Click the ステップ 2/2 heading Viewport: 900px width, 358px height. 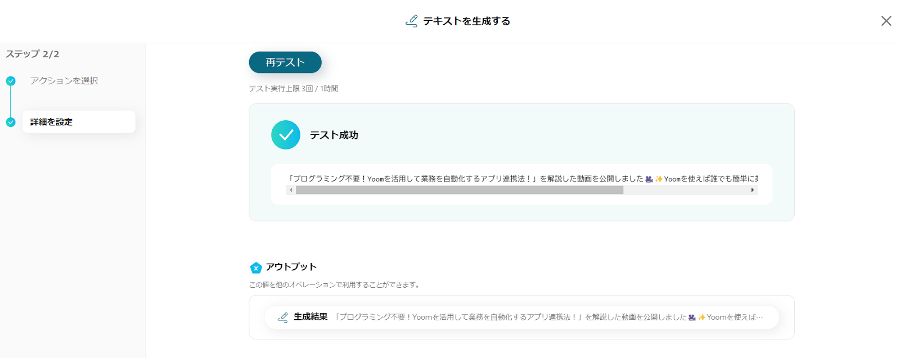(x=33, y=54)
